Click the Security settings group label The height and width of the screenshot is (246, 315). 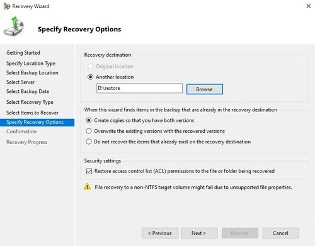[103, 161]
